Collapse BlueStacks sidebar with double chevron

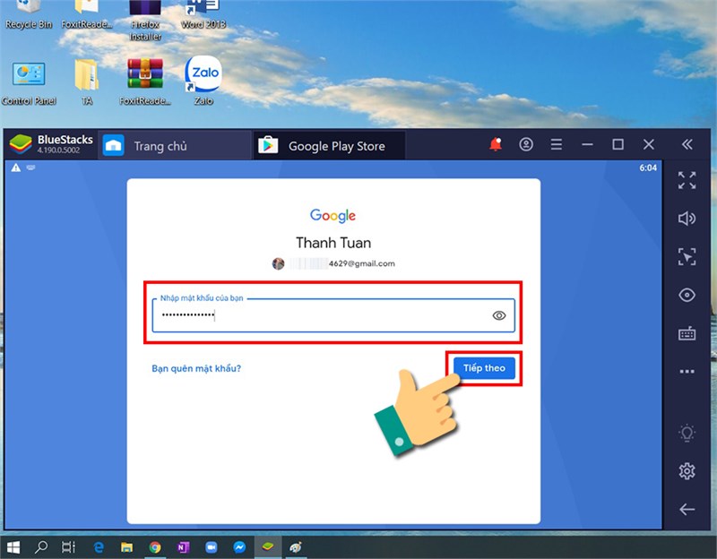[x=687, y=144]
